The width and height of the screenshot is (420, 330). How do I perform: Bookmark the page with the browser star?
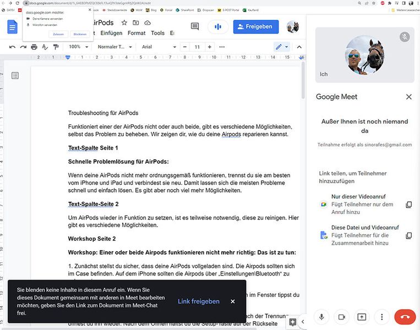pyautogui.click(x=374, y=3)
